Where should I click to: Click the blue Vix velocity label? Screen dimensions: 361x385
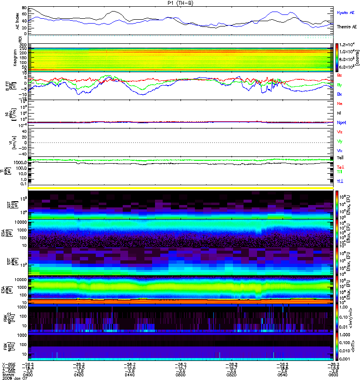340,151
